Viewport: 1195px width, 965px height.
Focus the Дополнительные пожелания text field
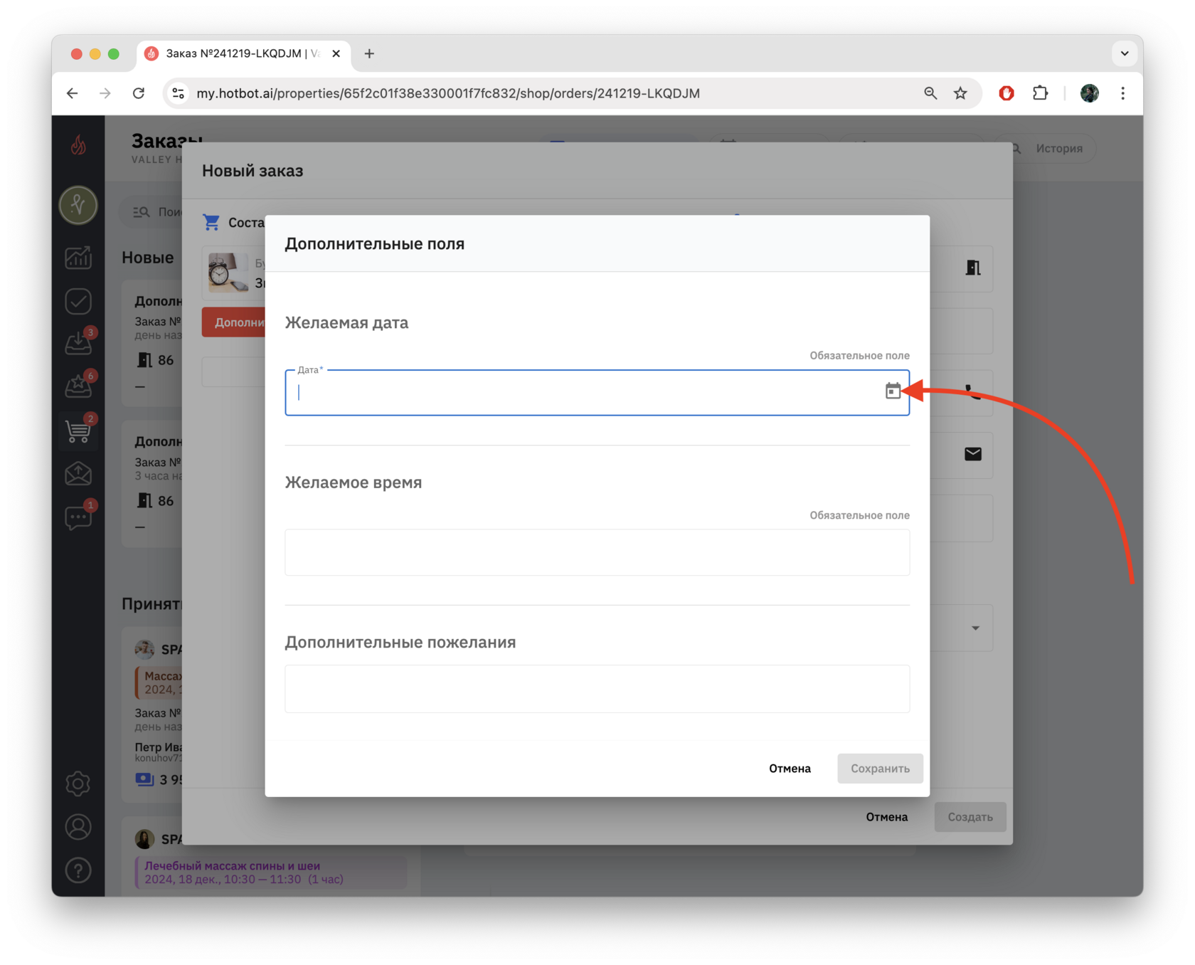click(x=597, y=689)
